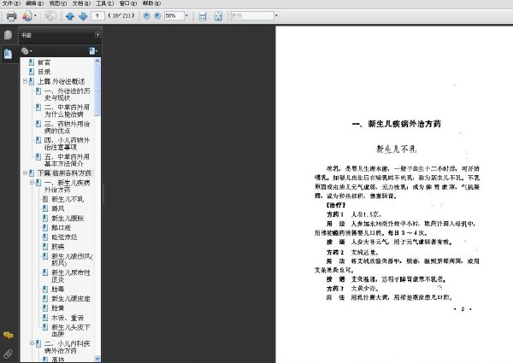Click the bookmark icon beside 胎毒
This screenshot has height=363, width=513.
pos(45,289)
